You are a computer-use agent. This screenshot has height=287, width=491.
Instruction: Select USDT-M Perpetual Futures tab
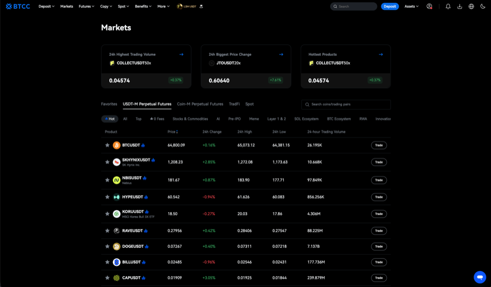[x=147, y=104]
